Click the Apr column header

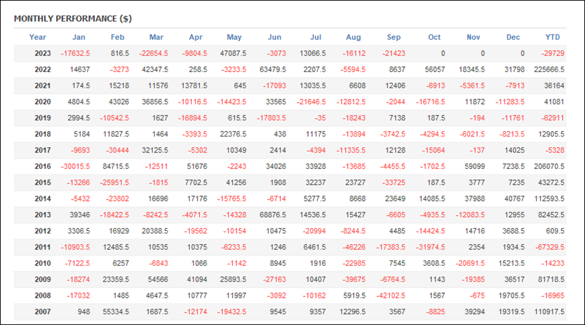point(196,37)
